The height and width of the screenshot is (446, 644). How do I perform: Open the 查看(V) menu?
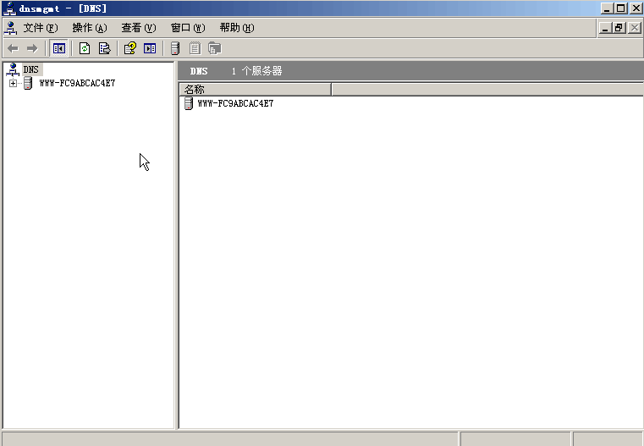(x=139, y=28)
